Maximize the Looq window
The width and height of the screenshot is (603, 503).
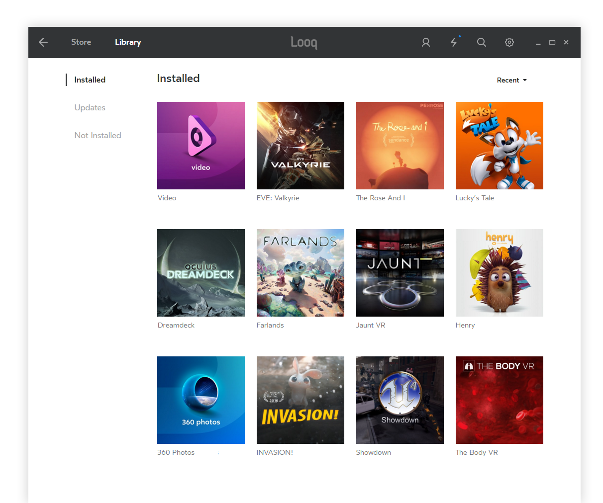tap(552, 43)
